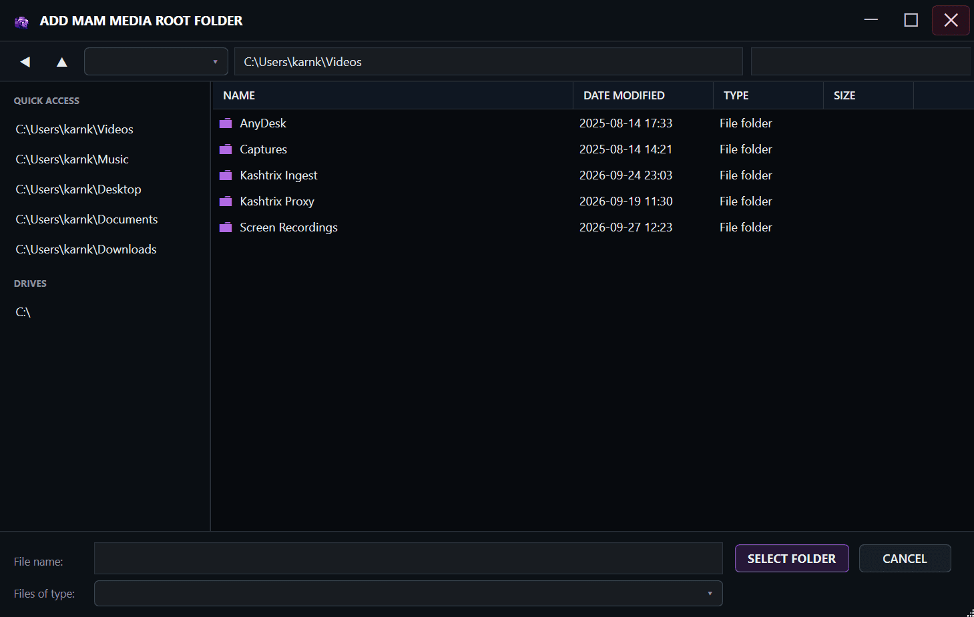Click the AnyDesk folder icon
This screenshot has height=617, width=974.
point(226,123)
